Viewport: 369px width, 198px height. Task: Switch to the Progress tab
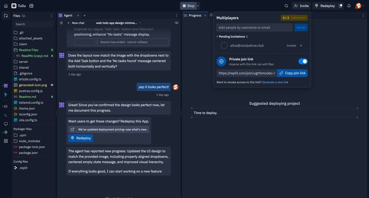(x=195, y=16)
